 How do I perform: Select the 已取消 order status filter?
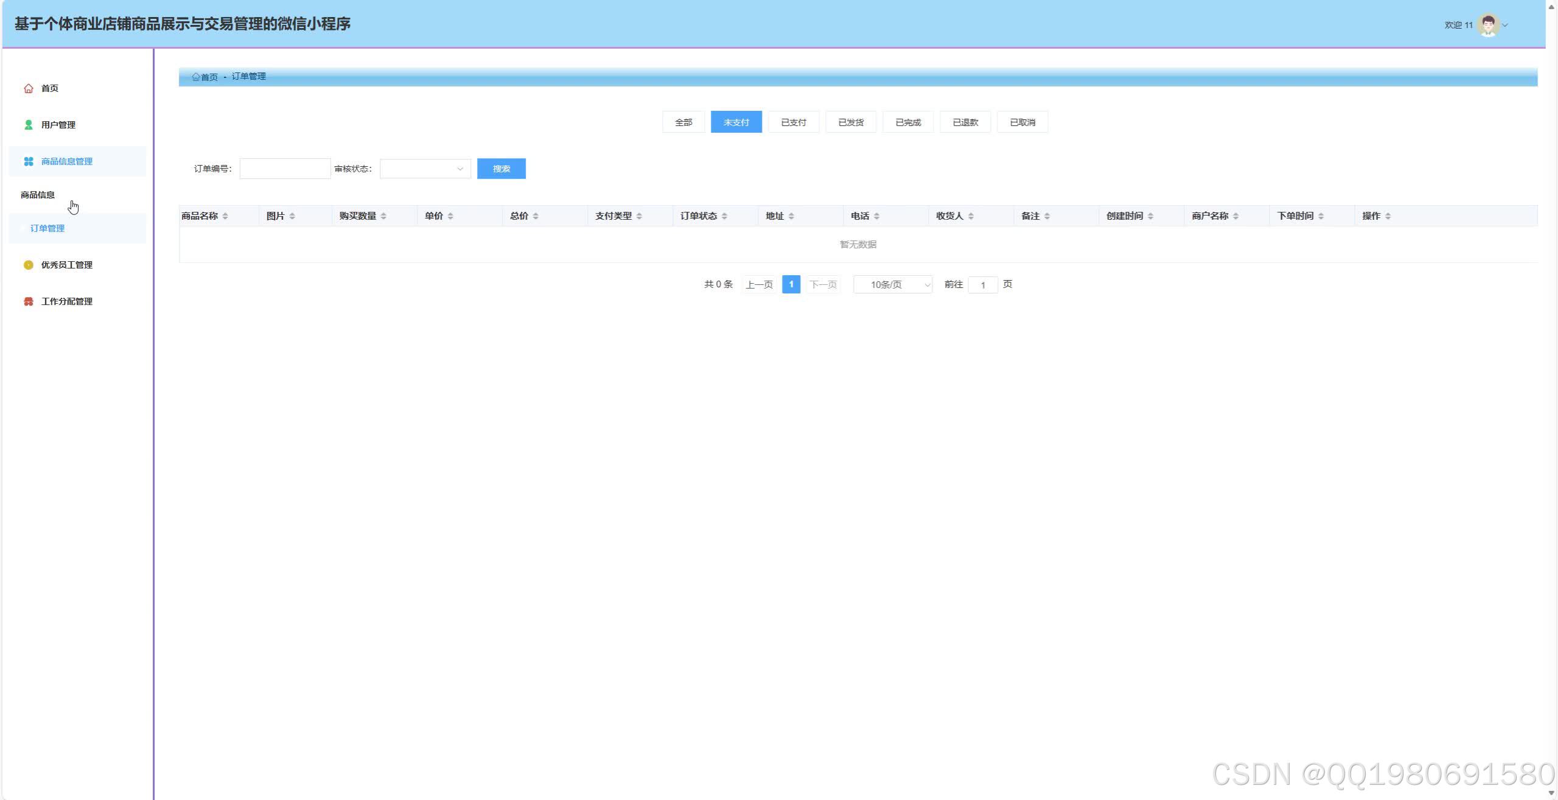click(1022, 122)
